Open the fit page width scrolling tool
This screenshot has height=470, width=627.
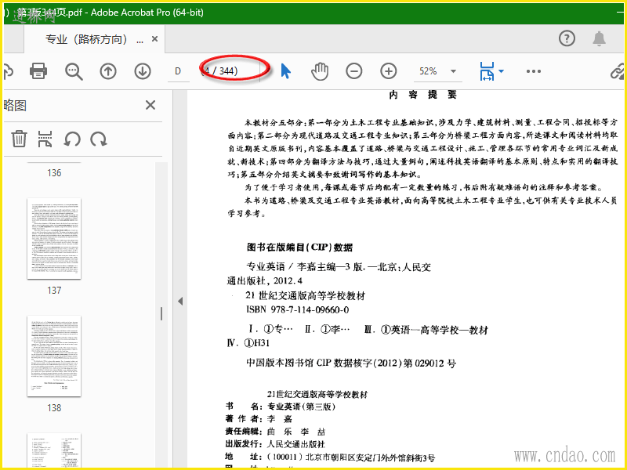(x=487, y=71)
